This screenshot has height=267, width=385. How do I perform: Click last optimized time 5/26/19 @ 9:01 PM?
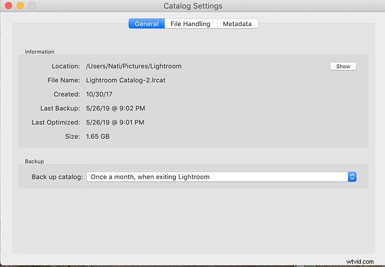(x=115, y=122)
